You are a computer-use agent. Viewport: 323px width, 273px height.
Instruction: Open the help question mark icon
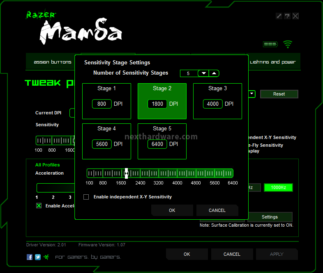pyautogui.click(x=287, y=16)
